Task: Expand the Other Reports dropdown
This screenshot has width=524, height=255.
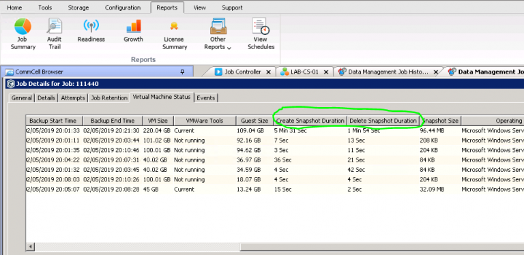Action: click(218, 34)
